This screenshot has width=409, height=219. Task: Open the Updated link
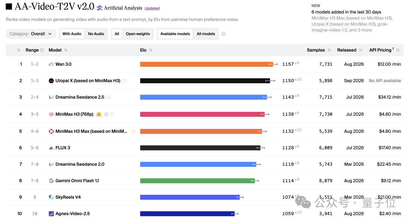[152, 8]
